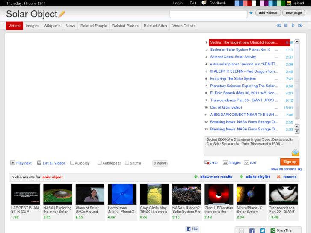Click the pencil icon beside Solar Object title
The height and width of the screenshot is (233, 311).
click(62, 14)
